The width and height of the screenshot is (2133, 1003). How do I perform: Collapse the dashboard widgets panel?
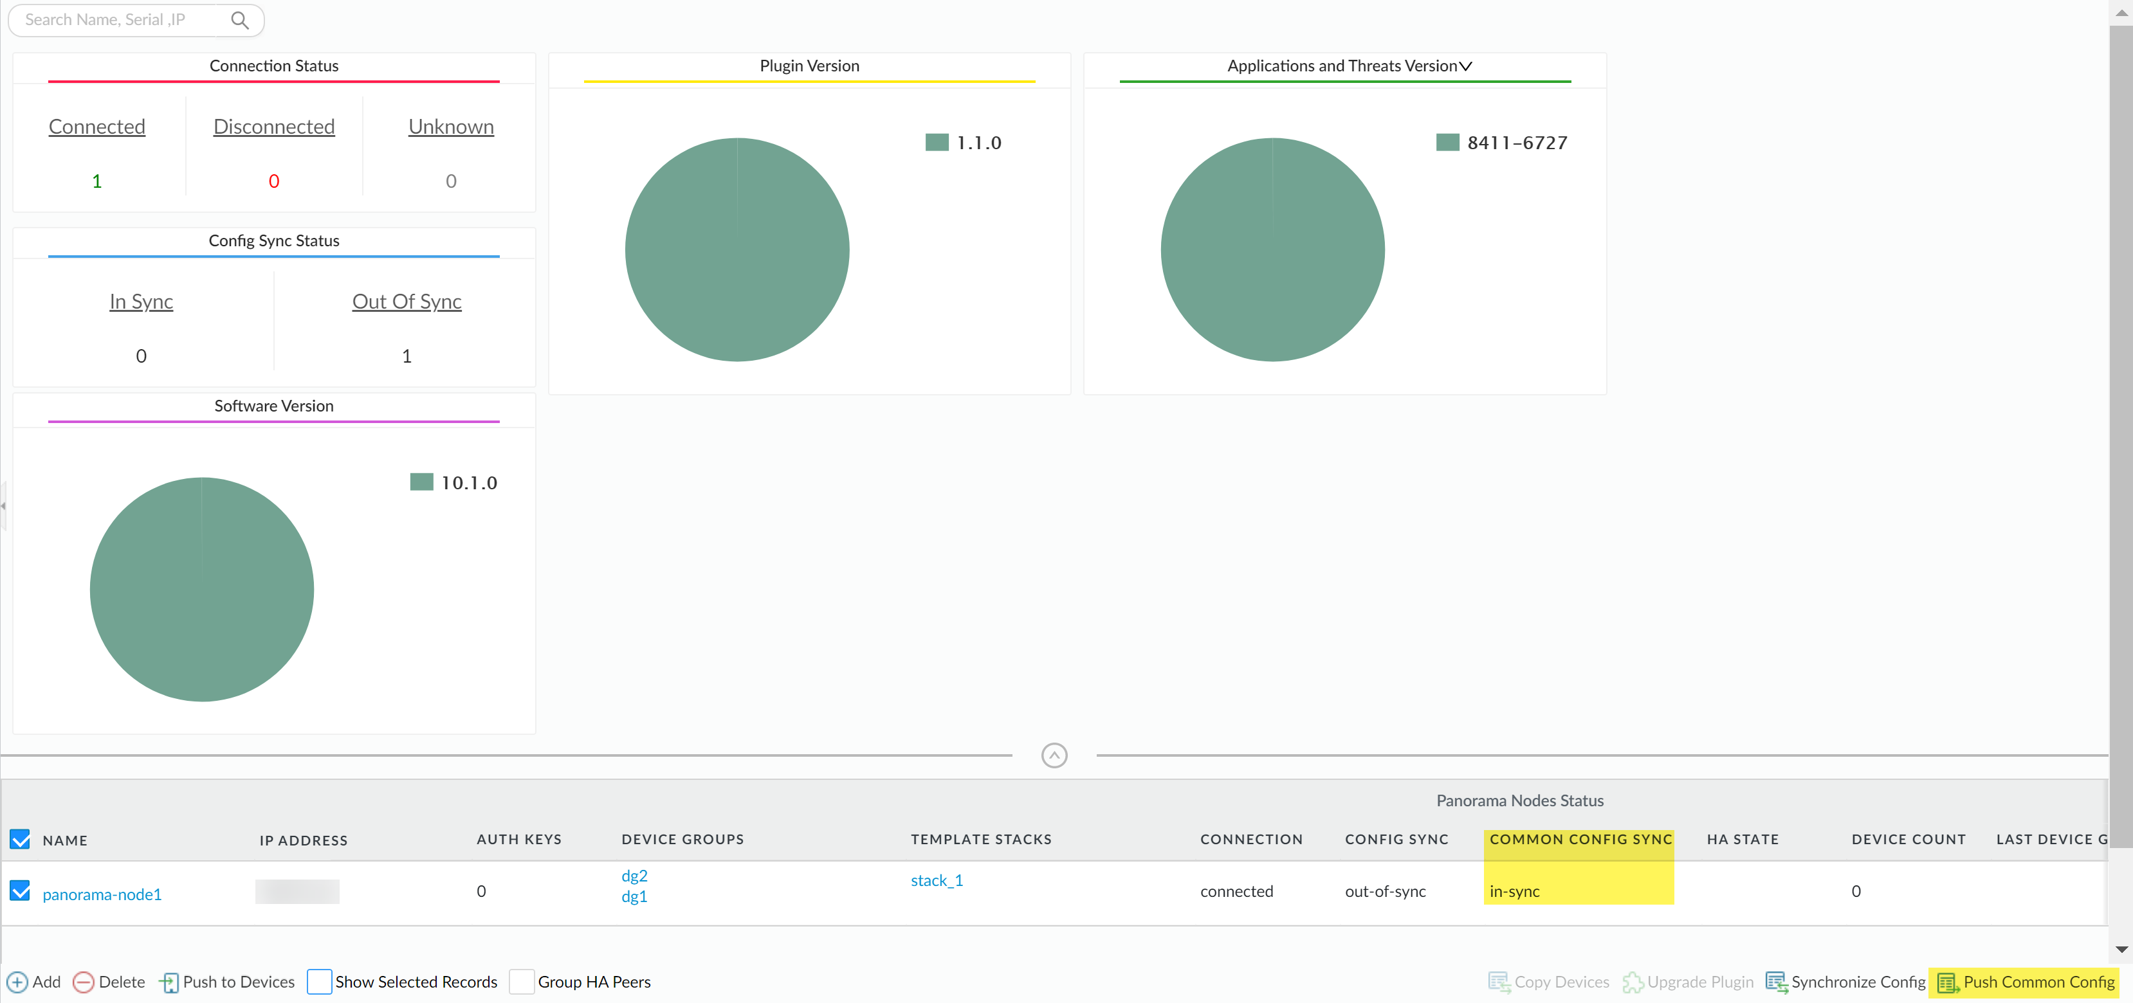coord(1054,755)
